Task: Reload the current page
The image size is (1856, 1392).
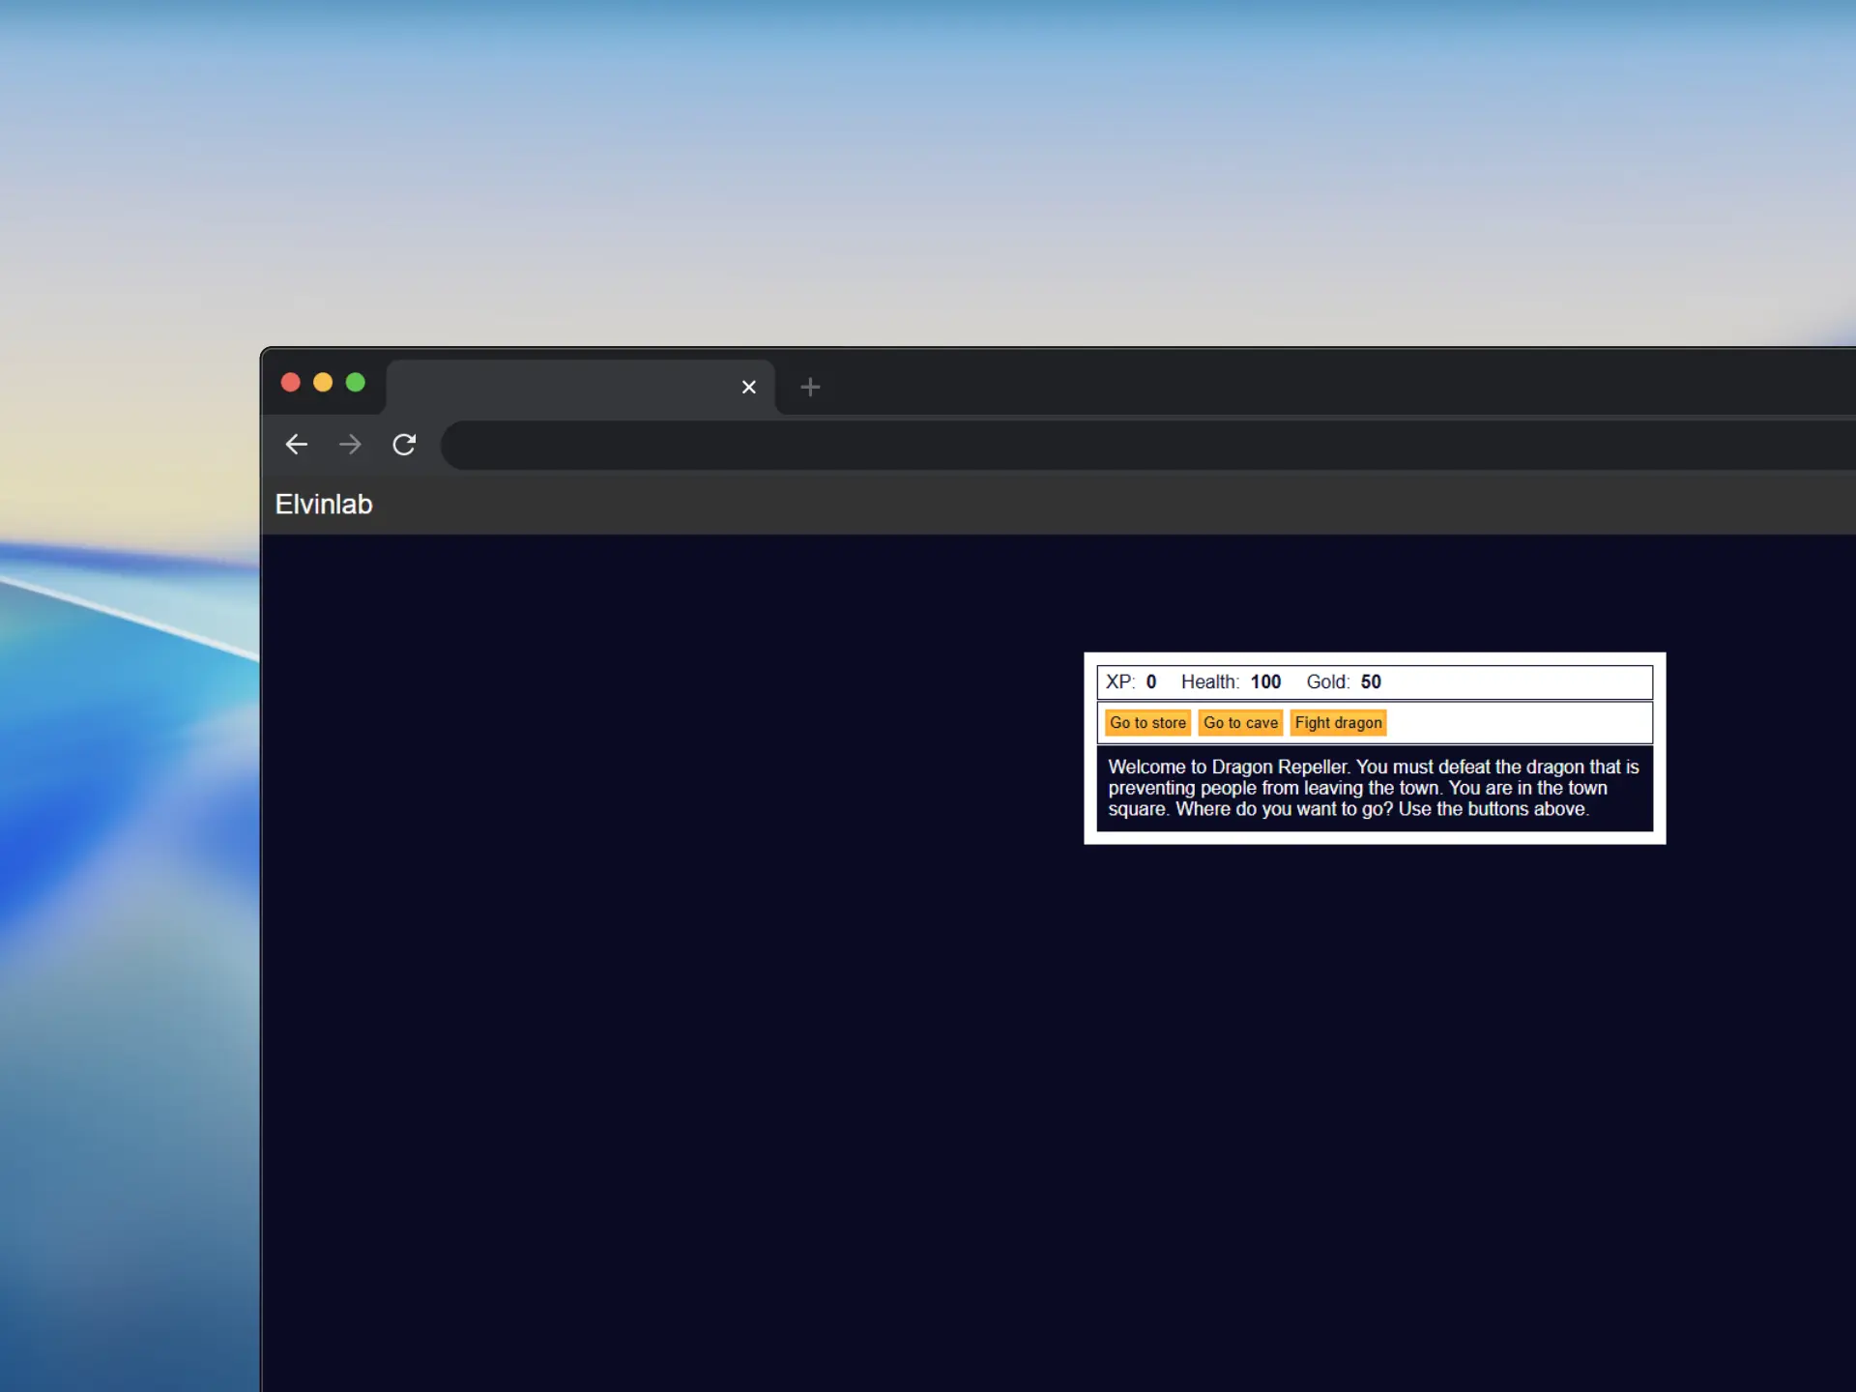Action: (404, 445)
